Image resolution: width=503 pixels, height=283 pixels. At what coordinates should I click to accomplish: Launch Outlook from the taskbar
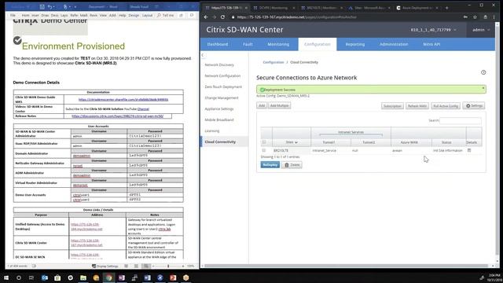pos(45,277)
